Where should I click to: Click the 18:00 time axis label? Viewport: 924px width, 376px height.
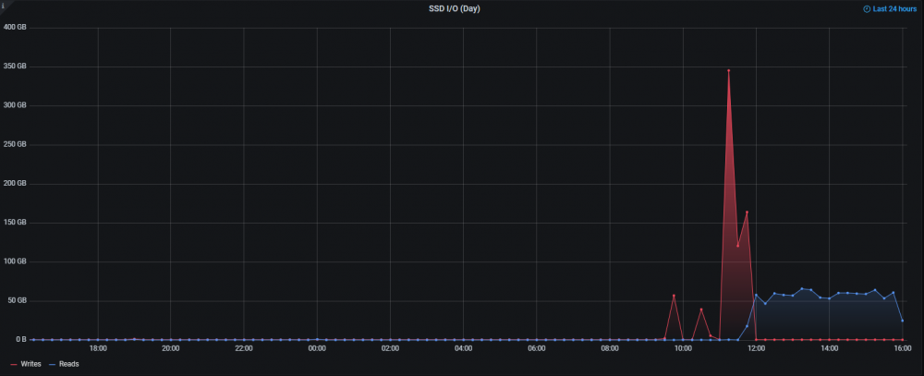[98, 349]
